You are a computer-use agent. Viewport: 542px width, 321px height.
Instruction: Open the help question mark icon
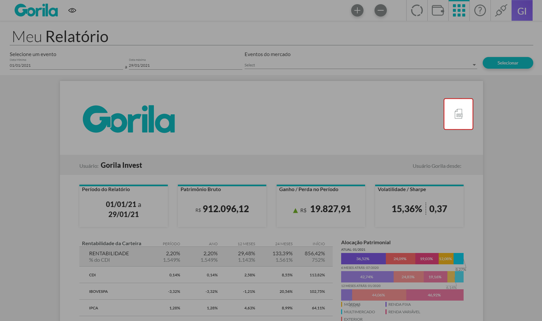480,10
